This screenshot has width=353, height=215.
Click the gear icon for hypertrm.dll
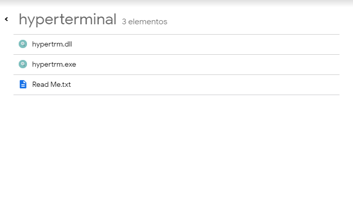22,44
